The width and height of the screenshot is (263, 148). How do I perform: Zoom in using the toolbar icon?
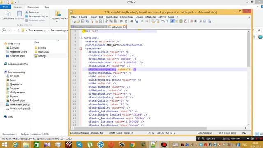click(142, 21)
